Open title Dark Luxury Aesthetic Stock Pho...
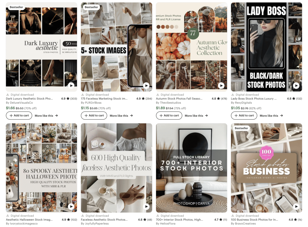This screenshot has width=308, height=227. click(x=30, y=99)
